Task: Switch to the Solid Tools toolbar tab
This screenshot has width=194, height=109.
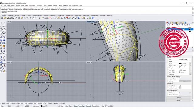Action: (x=78, y=15)
